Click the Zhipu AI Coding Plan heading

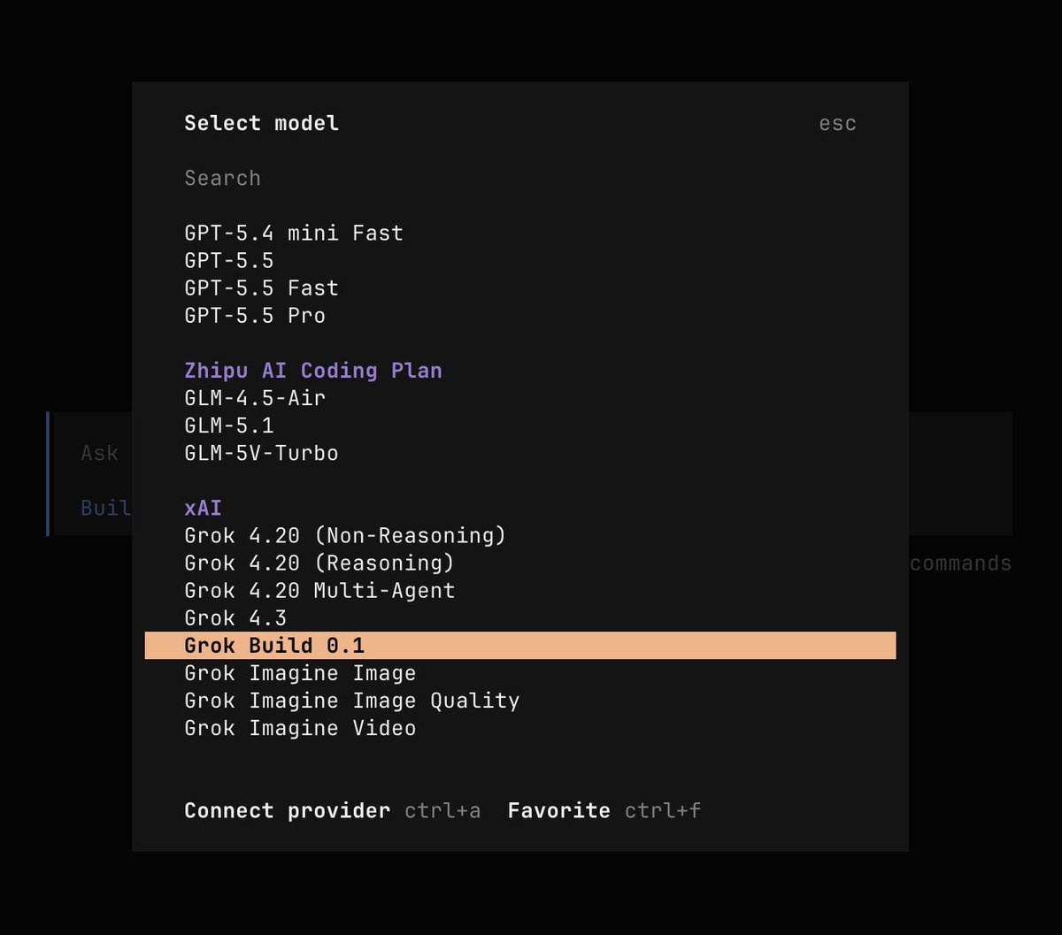click(313, 370)
